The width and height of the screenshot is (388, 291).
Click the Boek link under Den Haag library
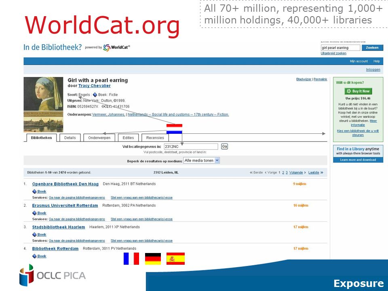(42, 192)
